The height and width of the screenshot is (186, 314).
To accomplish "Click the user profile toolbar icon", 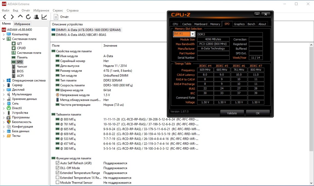I will click(x=36, y=17).
